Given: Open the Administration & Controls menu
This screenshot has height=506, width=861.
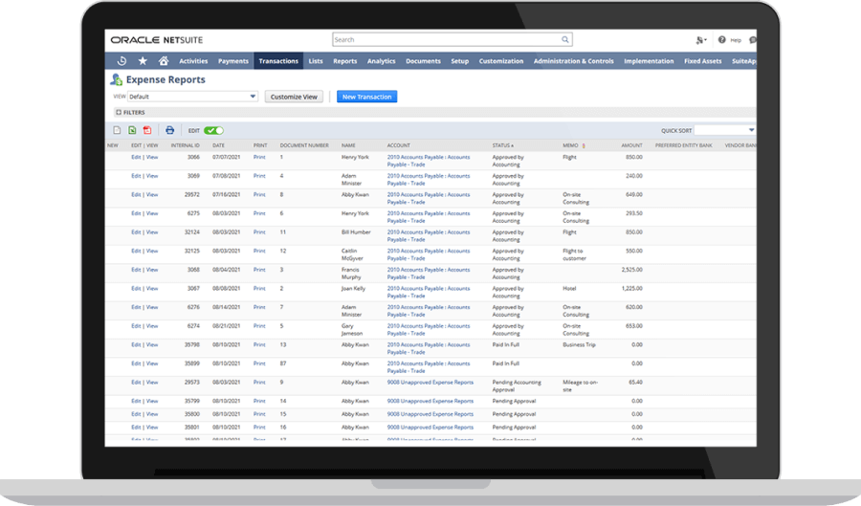Looking at the screenshot, I should (573, 61).
